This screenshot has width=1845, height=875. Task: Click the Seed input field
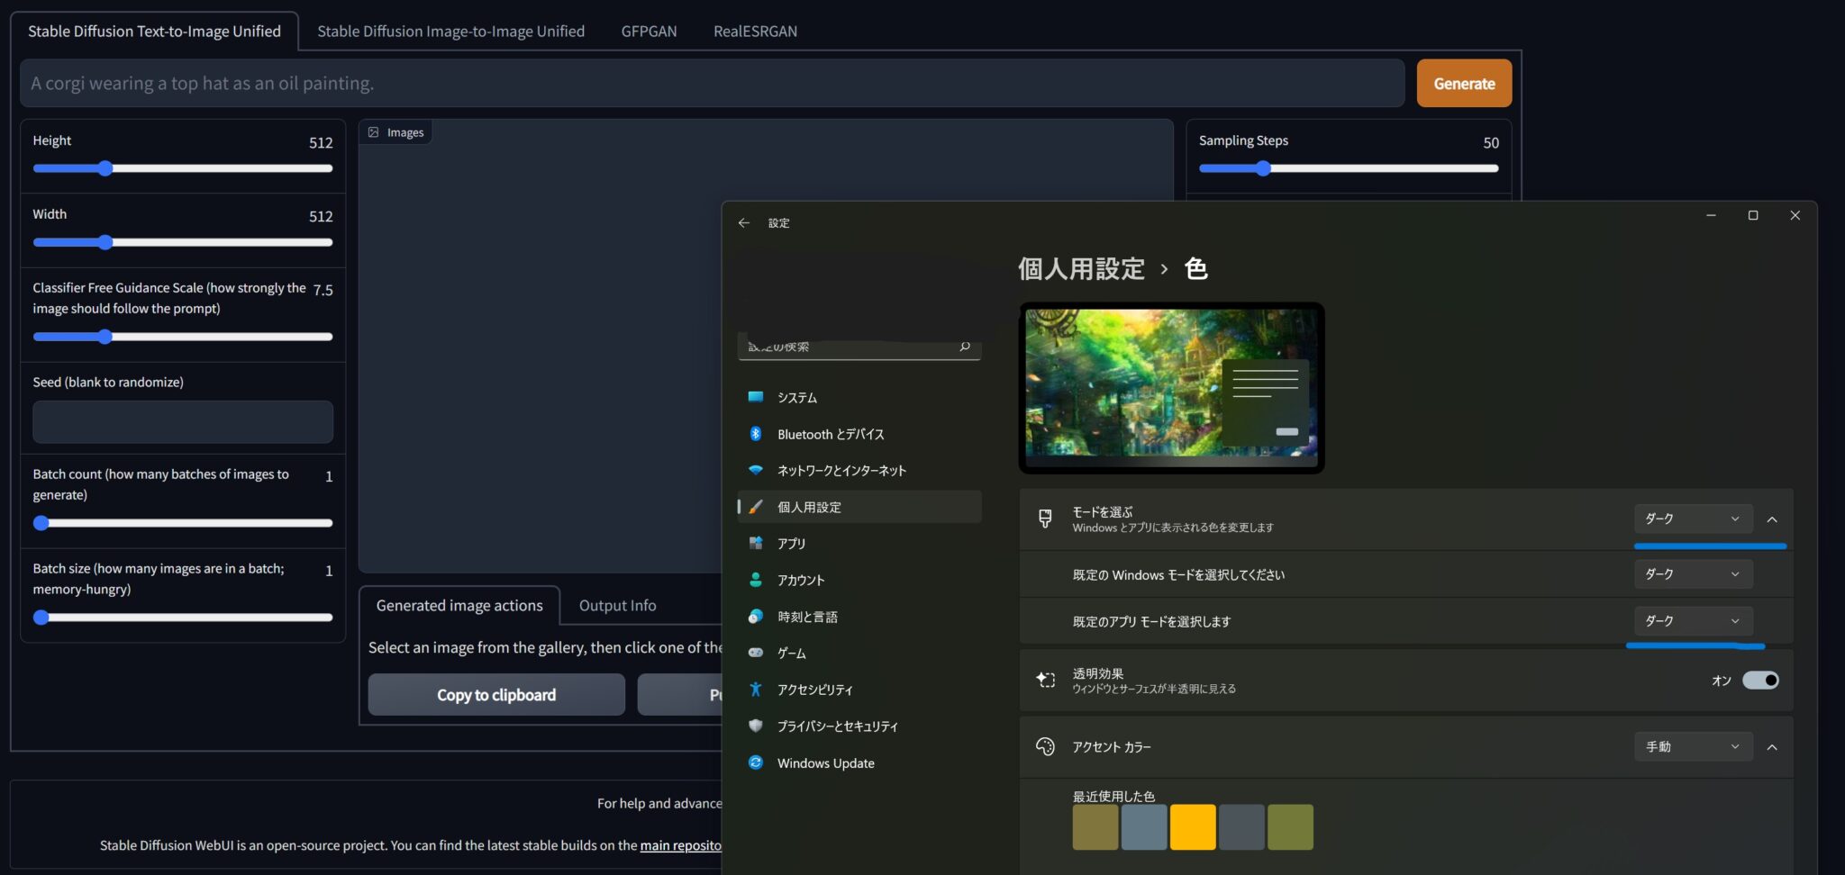pyautogui.click(x=183, y=422)
